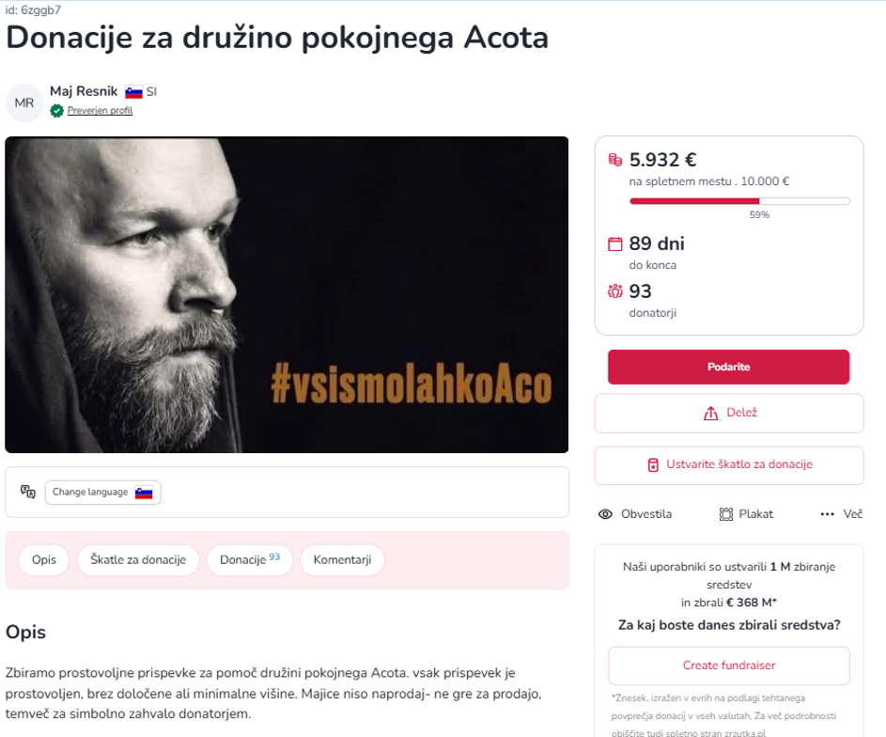Click the Delež share button
This screenshot has width=886, height=737.
pos(729,413)
